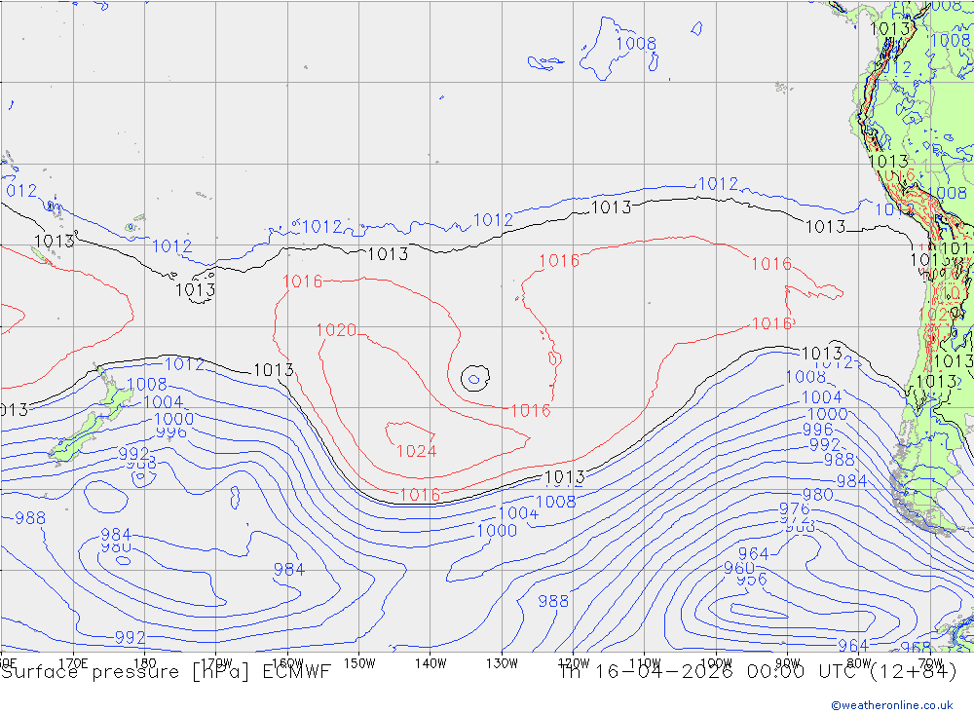Screen dimensions: 974x714
Task: Click the 110W longitude label
Action: coord(645,663)
